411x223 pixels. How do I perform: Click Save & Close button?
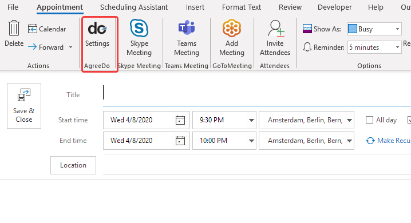[24, 106]
